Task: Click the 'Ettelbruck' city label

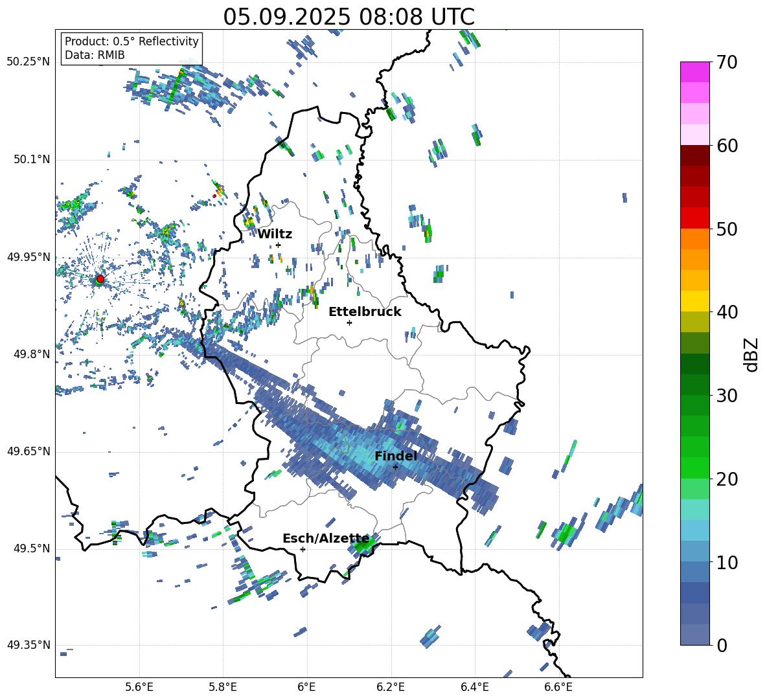Action: click(x=365, y=312)
